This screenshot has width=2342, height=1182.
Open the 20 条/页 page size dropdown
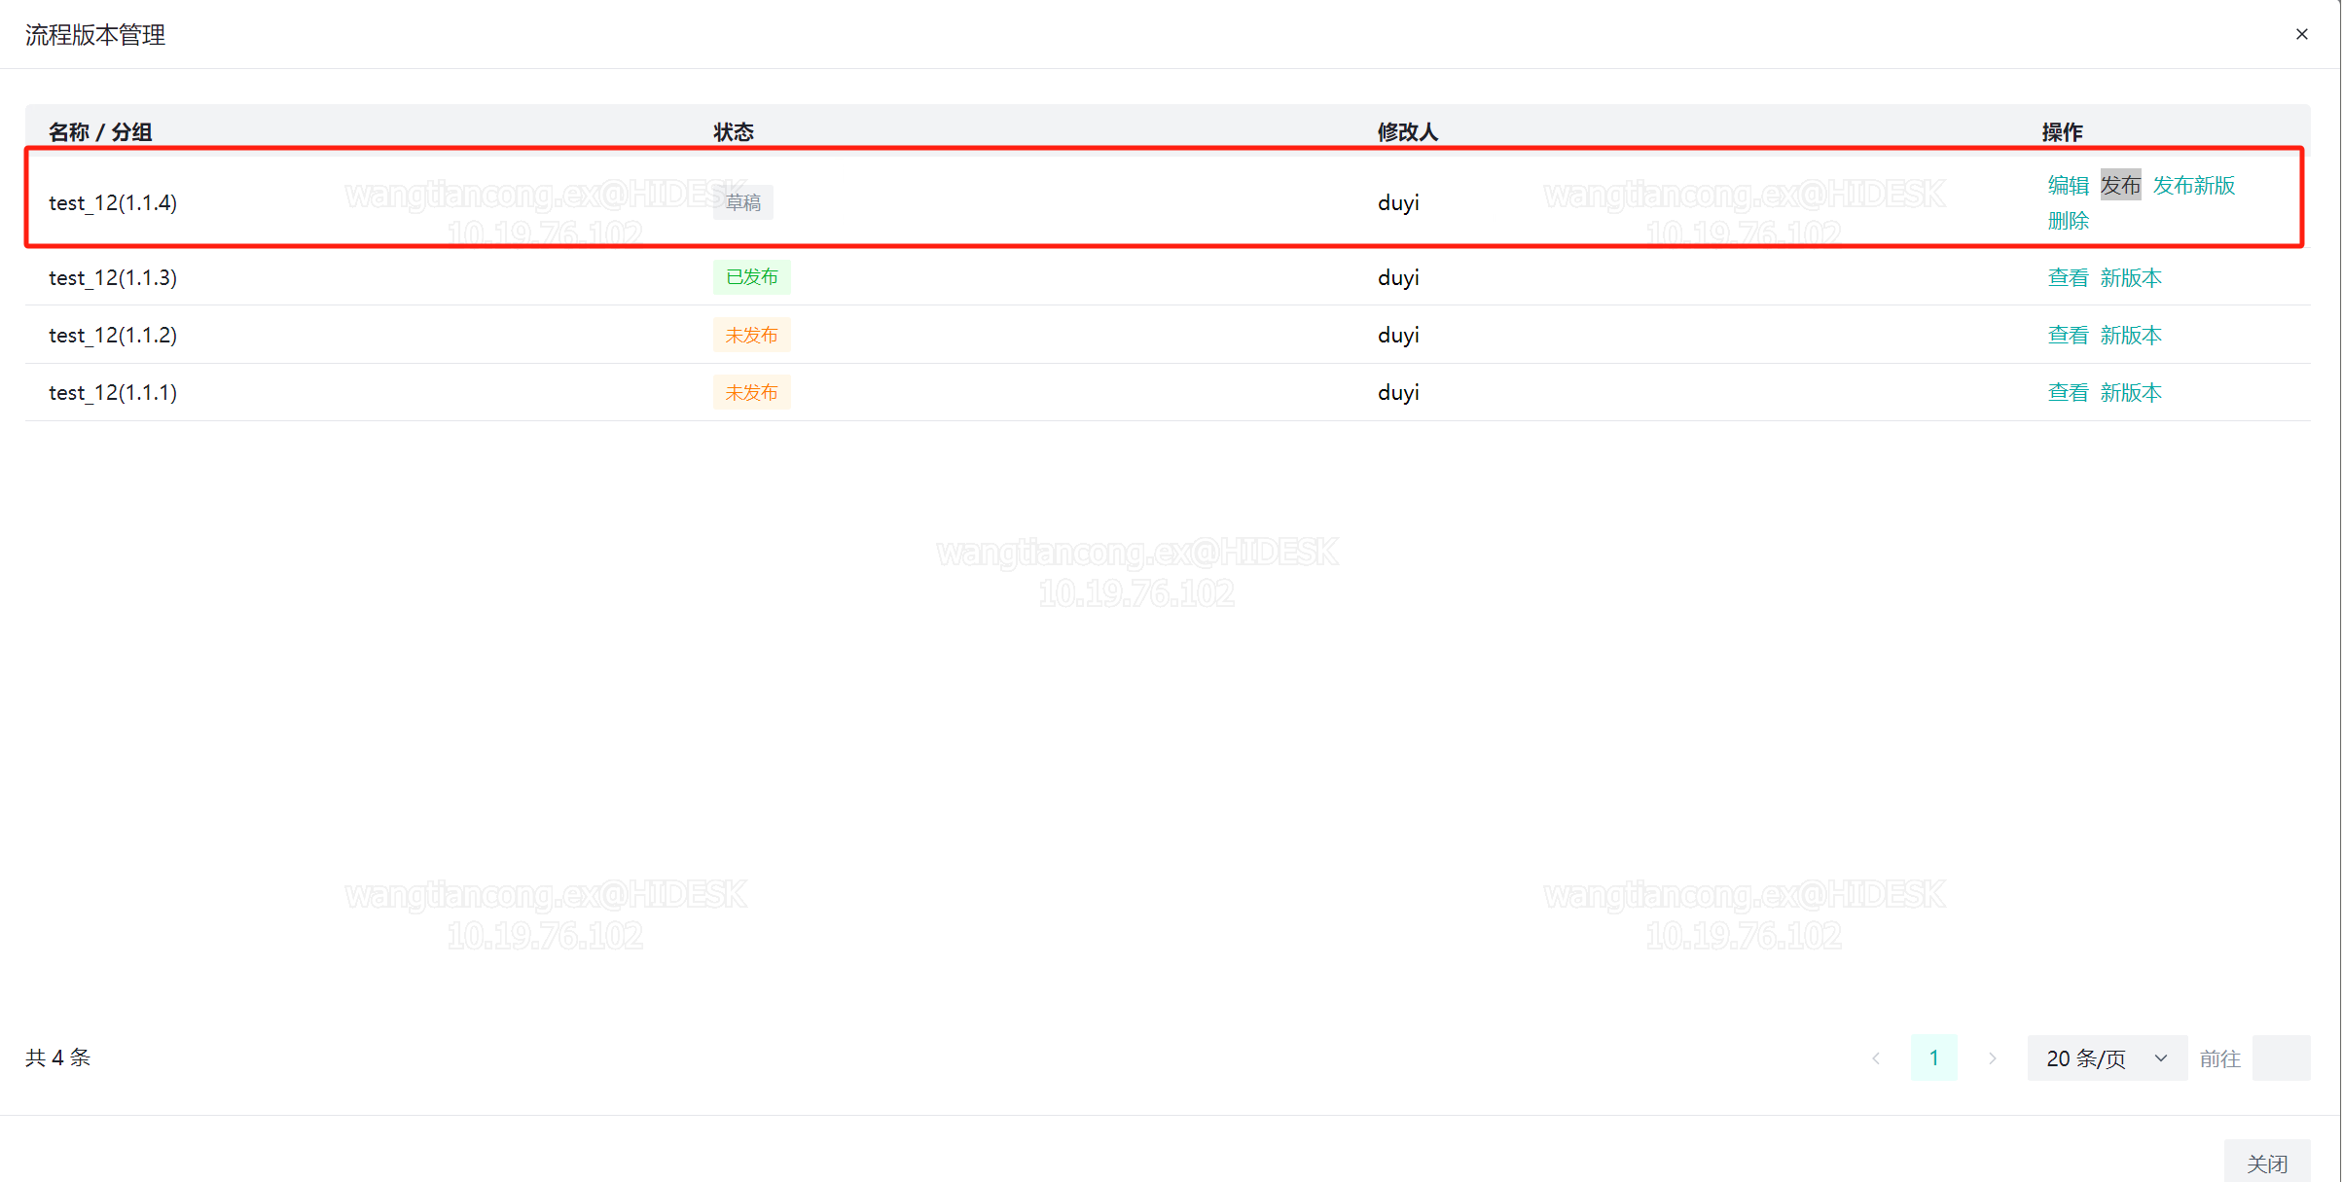pyautogui.click(x=2107, y=1057)
